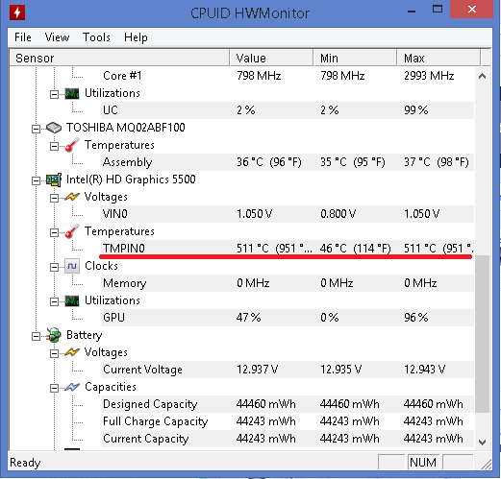Click the HDD Temperatures thermometer icon

coord(72,145)
